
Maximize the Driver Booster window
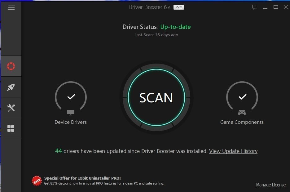tap(275, 7)
